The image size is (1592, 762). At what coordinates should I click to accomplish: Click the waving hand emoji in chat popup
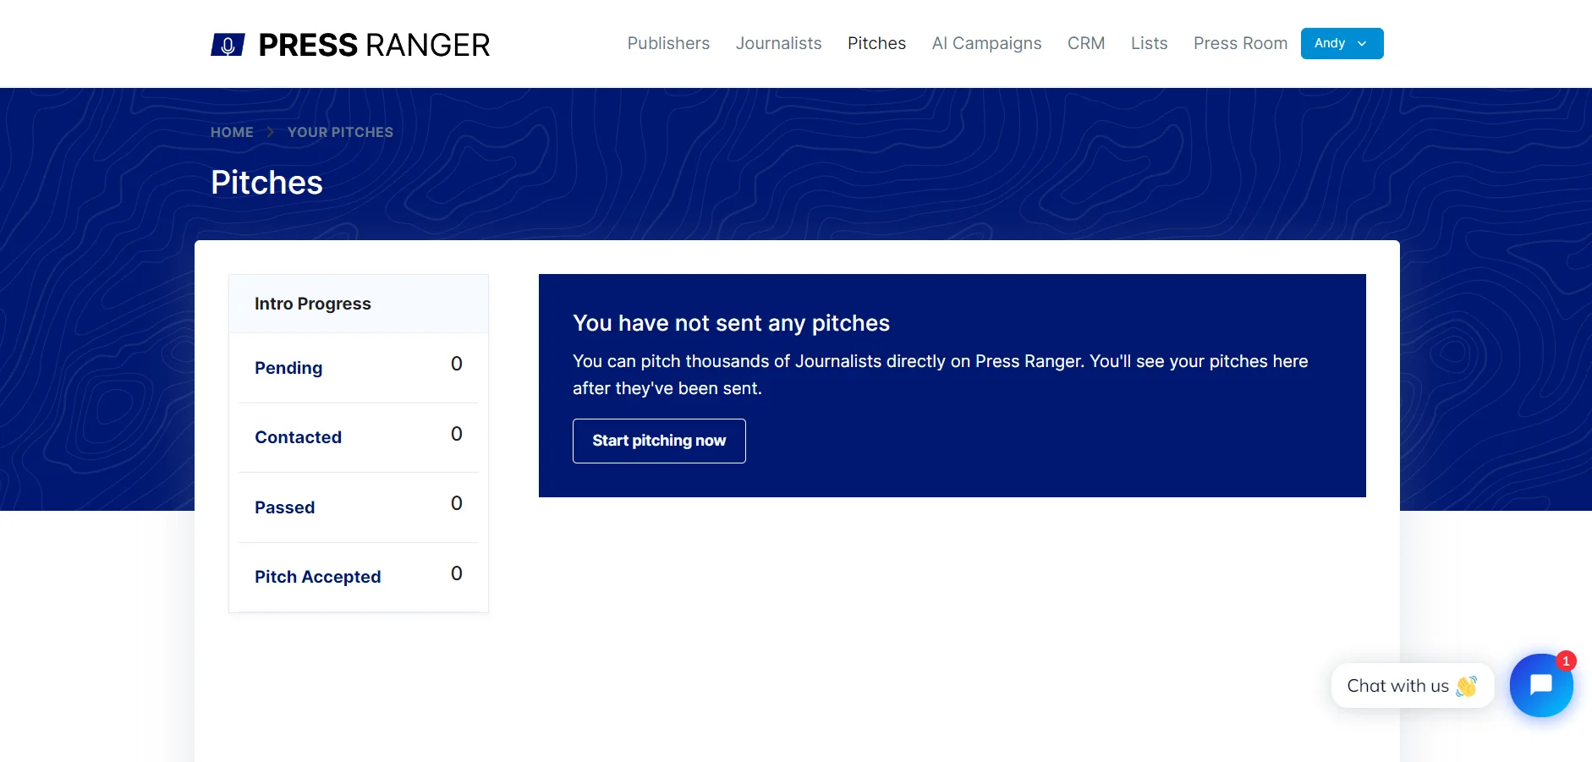coord(1468,686)
